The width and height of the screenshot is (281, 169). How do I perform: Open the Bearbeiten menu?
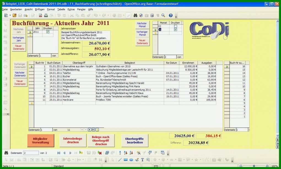pos(16,9)
